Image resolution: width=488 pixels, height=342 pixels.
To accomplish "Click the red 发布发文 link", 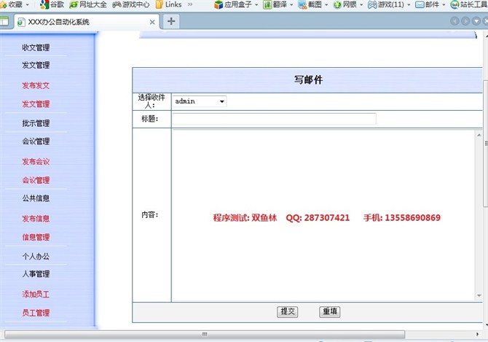I will (36, 85).
